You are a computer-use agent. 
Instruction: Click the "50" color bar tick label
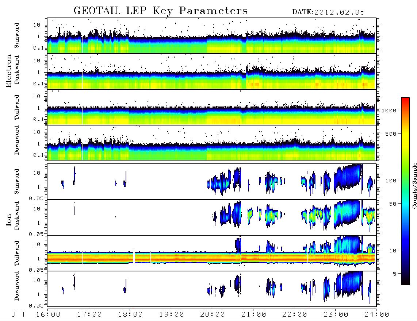click(x=393, y=204)
